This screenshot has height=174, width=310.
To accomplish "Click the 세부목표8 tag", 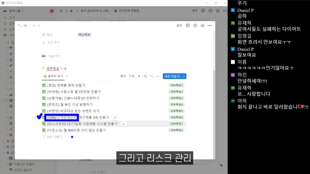I will click(176, 130).
